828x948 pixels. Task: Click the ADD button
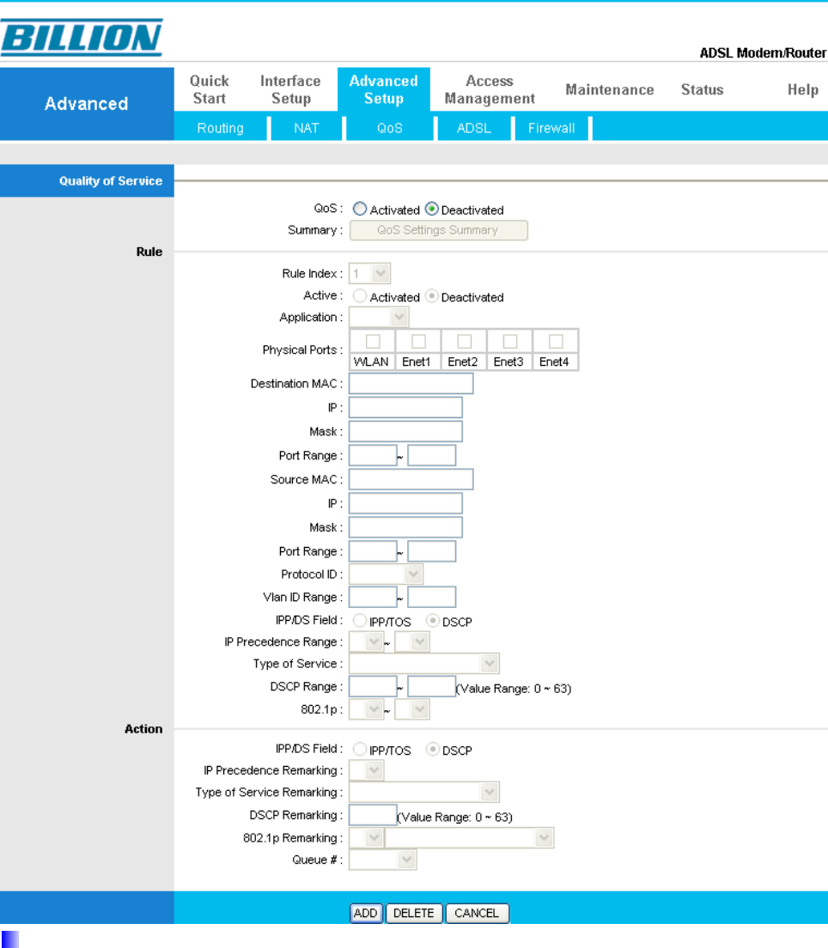[x=365, y=913]
